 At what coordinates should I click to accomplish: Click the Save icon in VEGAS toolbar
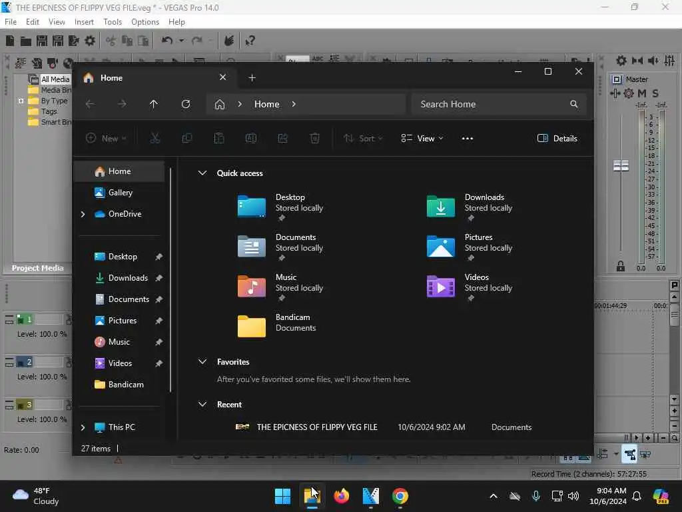point(42,41)
